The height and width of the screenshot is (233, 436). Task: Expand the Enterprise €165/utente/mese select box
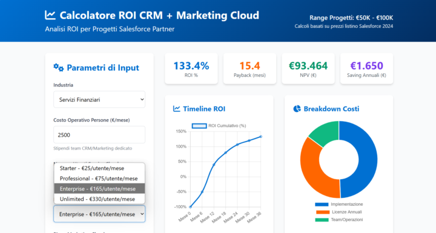pyautogui.click(x=99, y=214)
